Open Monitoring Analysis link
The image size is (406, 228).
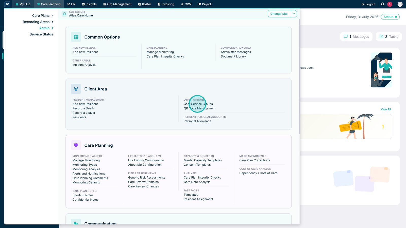click(86, 169)
